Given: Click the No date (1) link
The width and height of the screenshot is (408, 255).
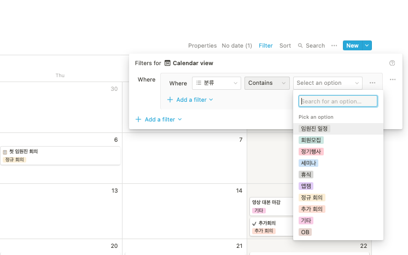Looking at the screenshot, I should coord(237,45).
